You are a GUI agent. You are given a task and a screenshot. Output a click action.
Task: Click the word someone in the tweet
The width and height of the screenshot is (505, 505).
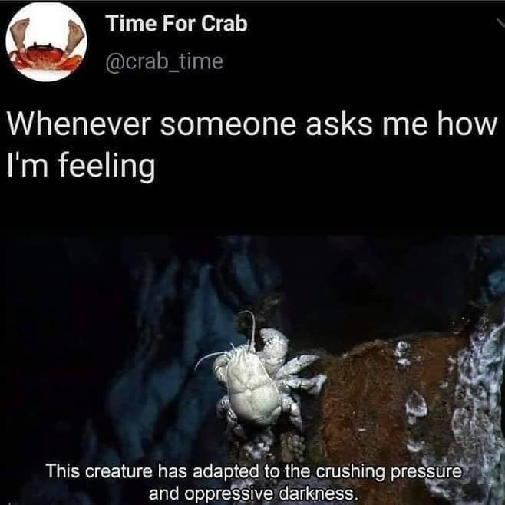pyautogui.click(x=228, y=124)
